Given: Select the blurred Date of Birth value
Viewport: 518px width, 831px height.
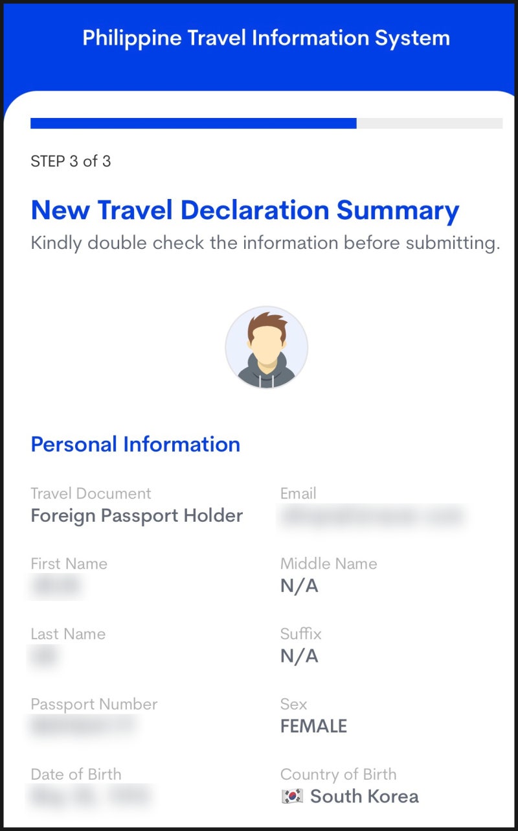Looking at the screenshot, I should [91, 797].
